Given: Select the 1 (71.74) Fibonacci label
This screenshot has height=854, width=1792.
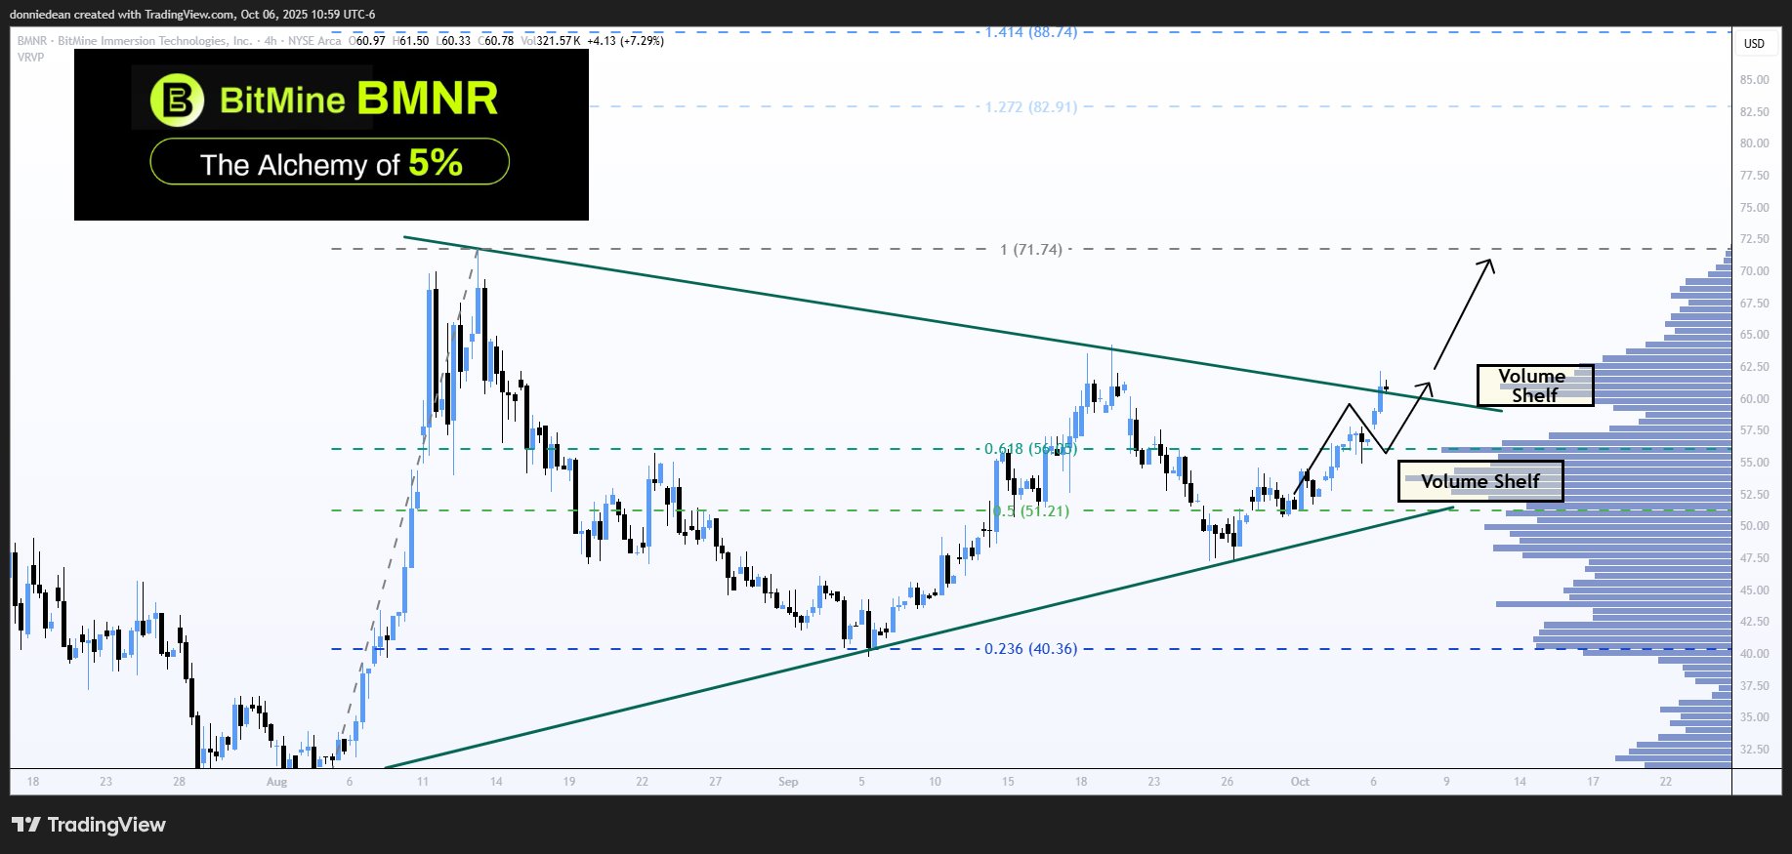Looking at the screenshot, I should (1030, 249).
